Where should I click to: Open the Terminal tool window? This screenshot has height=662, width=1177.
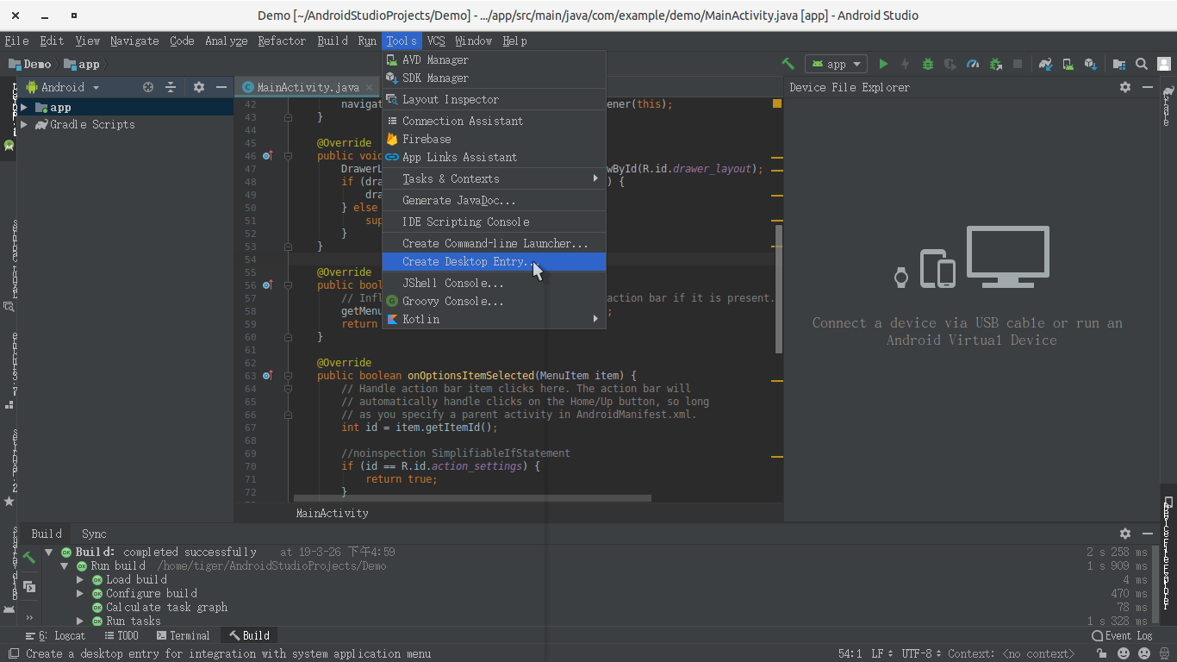[x=184, y=635]
